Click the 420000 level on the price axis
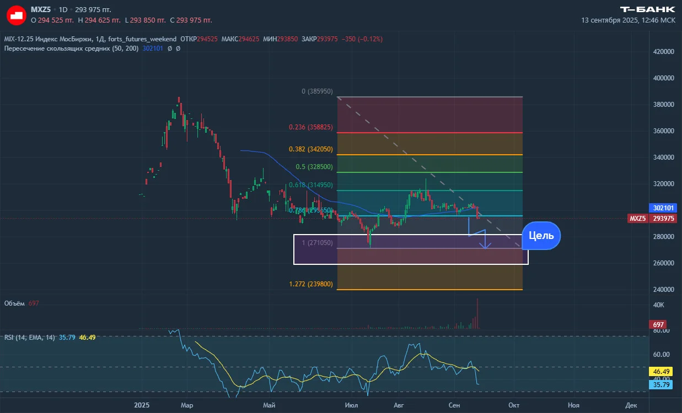Viewport: 682px width, 413px height. point(663,52)
